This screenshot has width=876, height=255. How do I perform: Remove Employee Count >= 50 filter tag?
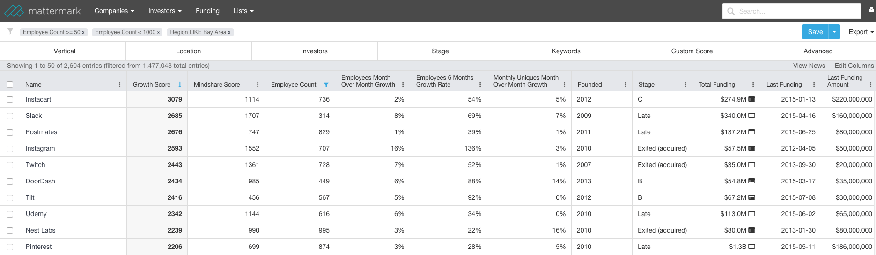point(83,32)
